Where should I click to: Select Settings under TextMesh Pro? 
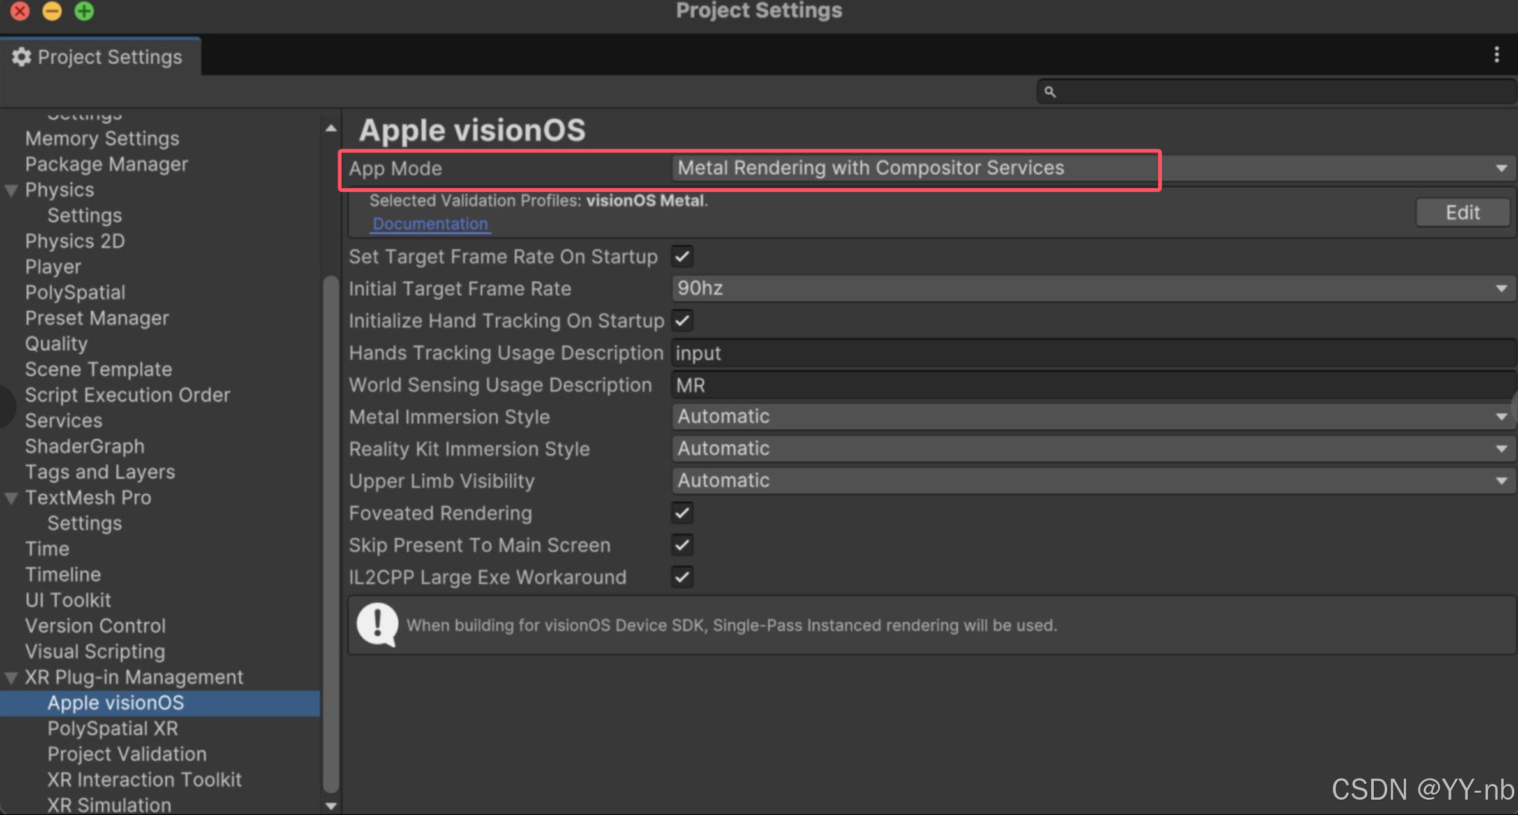click(x=84, y=523)
